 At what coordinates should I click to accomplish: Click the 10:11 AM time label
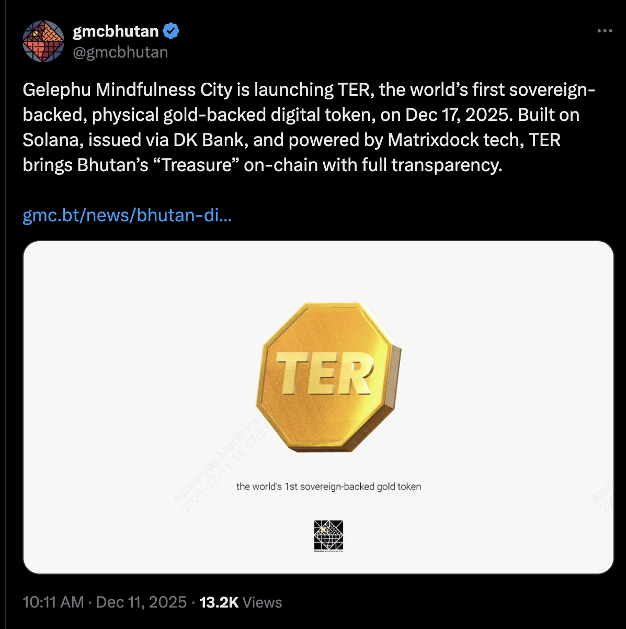coord(52,602)
